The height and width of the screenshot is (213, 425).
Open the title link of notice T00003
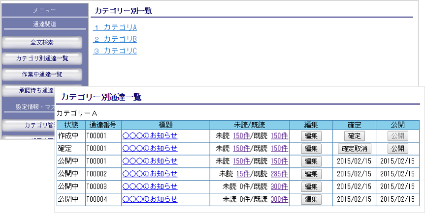[150, 186]
